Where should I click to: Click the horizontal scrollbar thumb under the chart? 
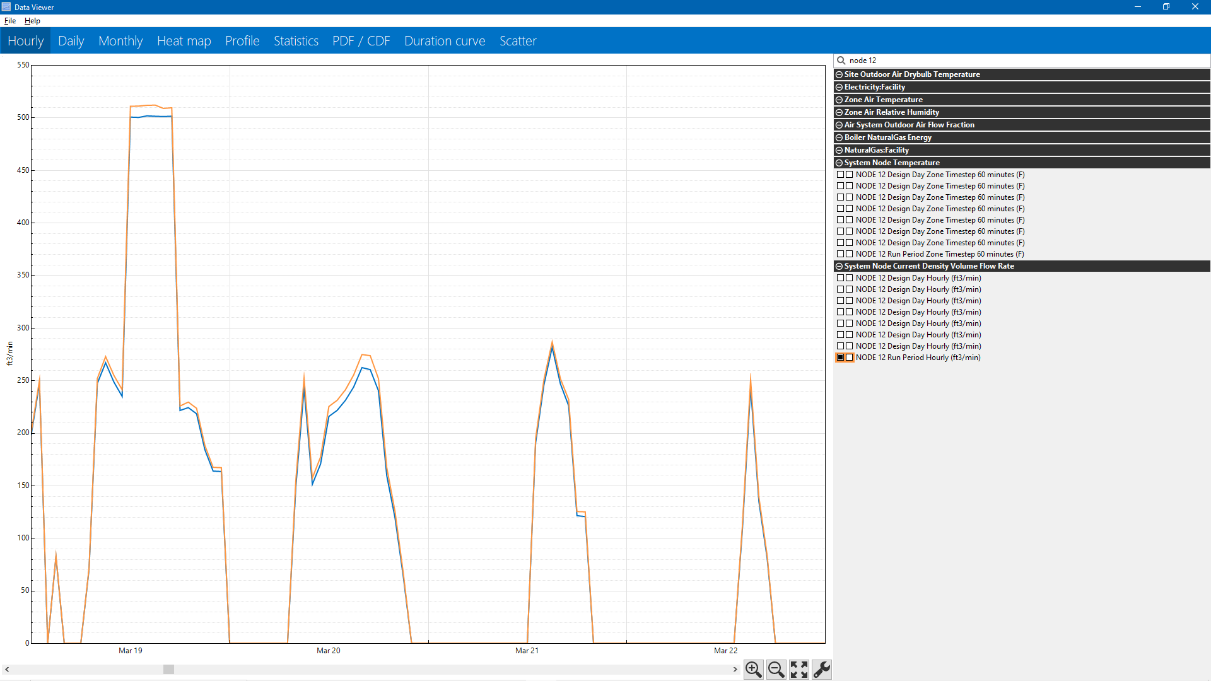click(168, 669)
